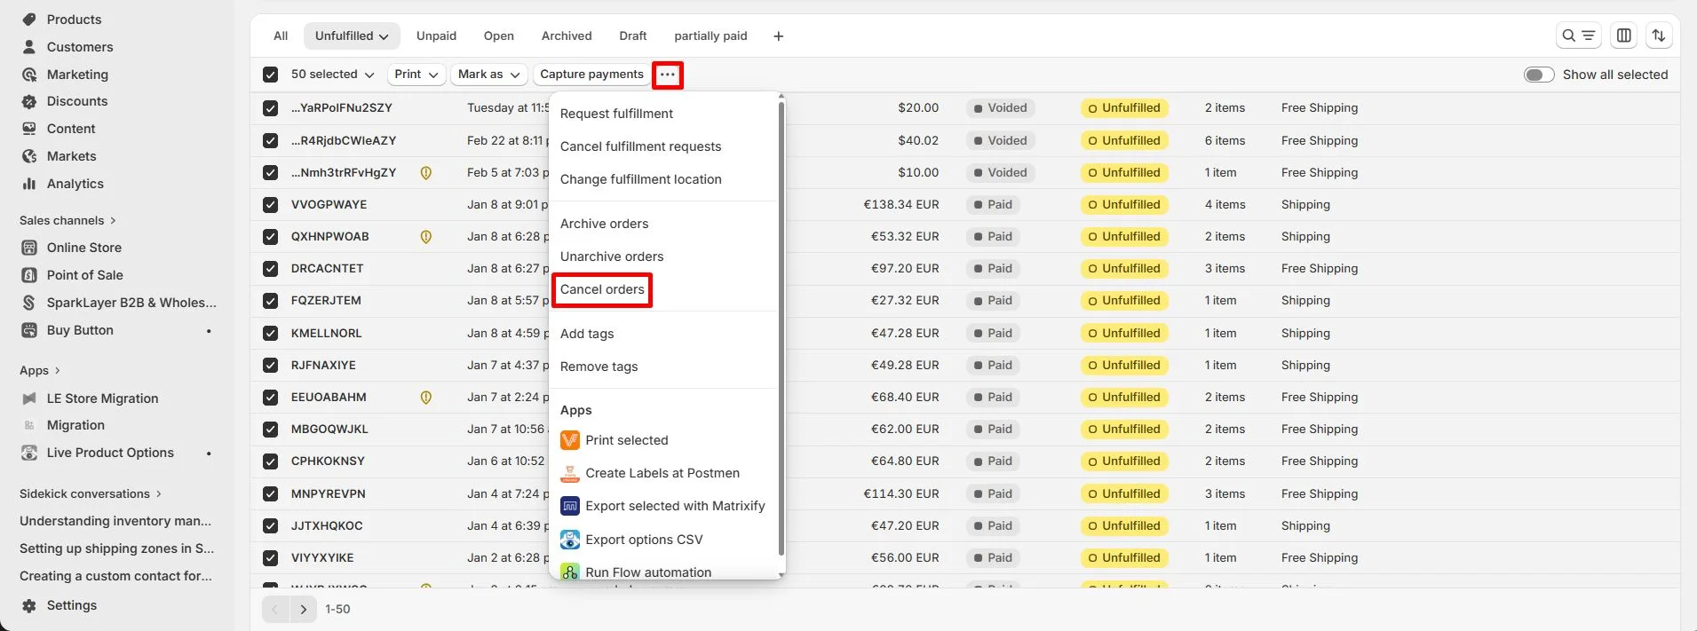The height and width of the screenshot is (631, 1697).
Task: Open the Mark as dropdown
Action: [489, 75]
